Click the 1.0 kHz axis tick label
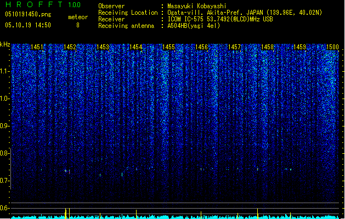Screen dimensions: 345x219 pos(4,99)
